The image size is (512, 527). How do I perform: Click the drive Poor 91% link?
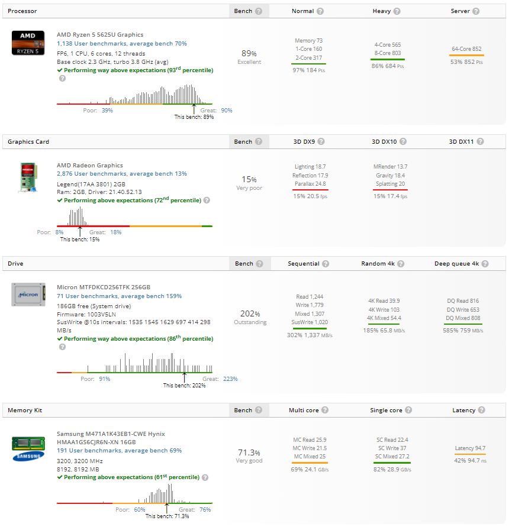pos(105,379)
